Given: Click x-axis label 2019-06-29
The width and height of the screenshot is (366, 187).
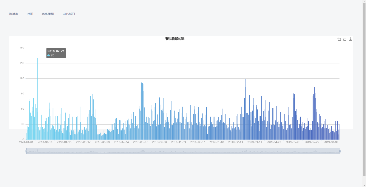Looking at the screenshot, I should [x=312, y=142].
